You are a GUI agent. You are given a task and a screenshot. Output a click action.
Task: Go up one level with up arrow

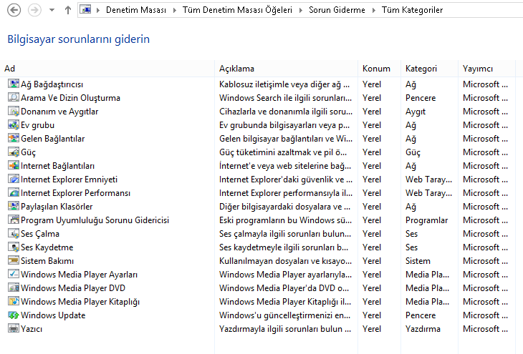[67, 11]
